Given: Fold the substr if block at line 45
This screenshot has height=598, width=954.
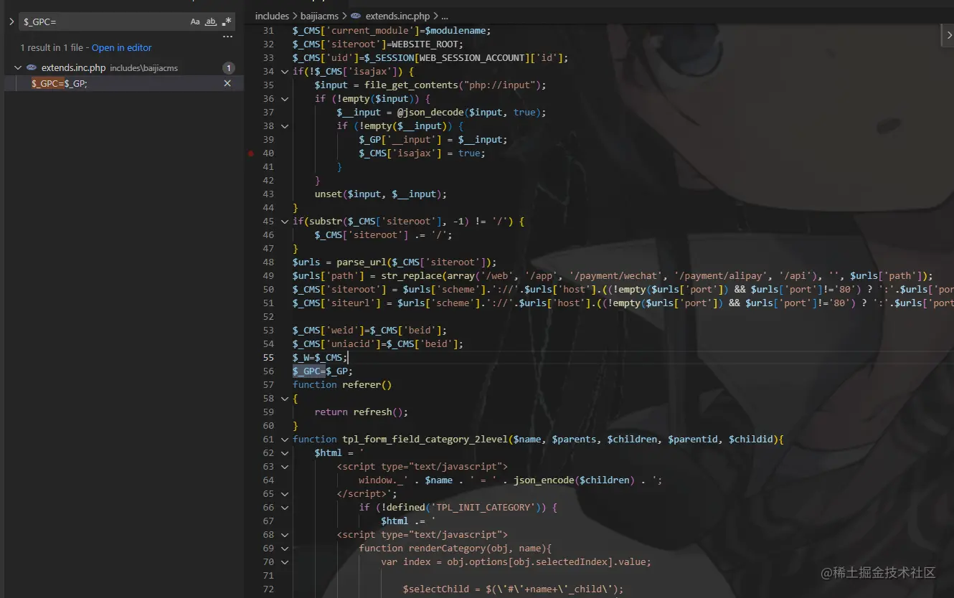Looking at the screenshot, I should (285, 222).
